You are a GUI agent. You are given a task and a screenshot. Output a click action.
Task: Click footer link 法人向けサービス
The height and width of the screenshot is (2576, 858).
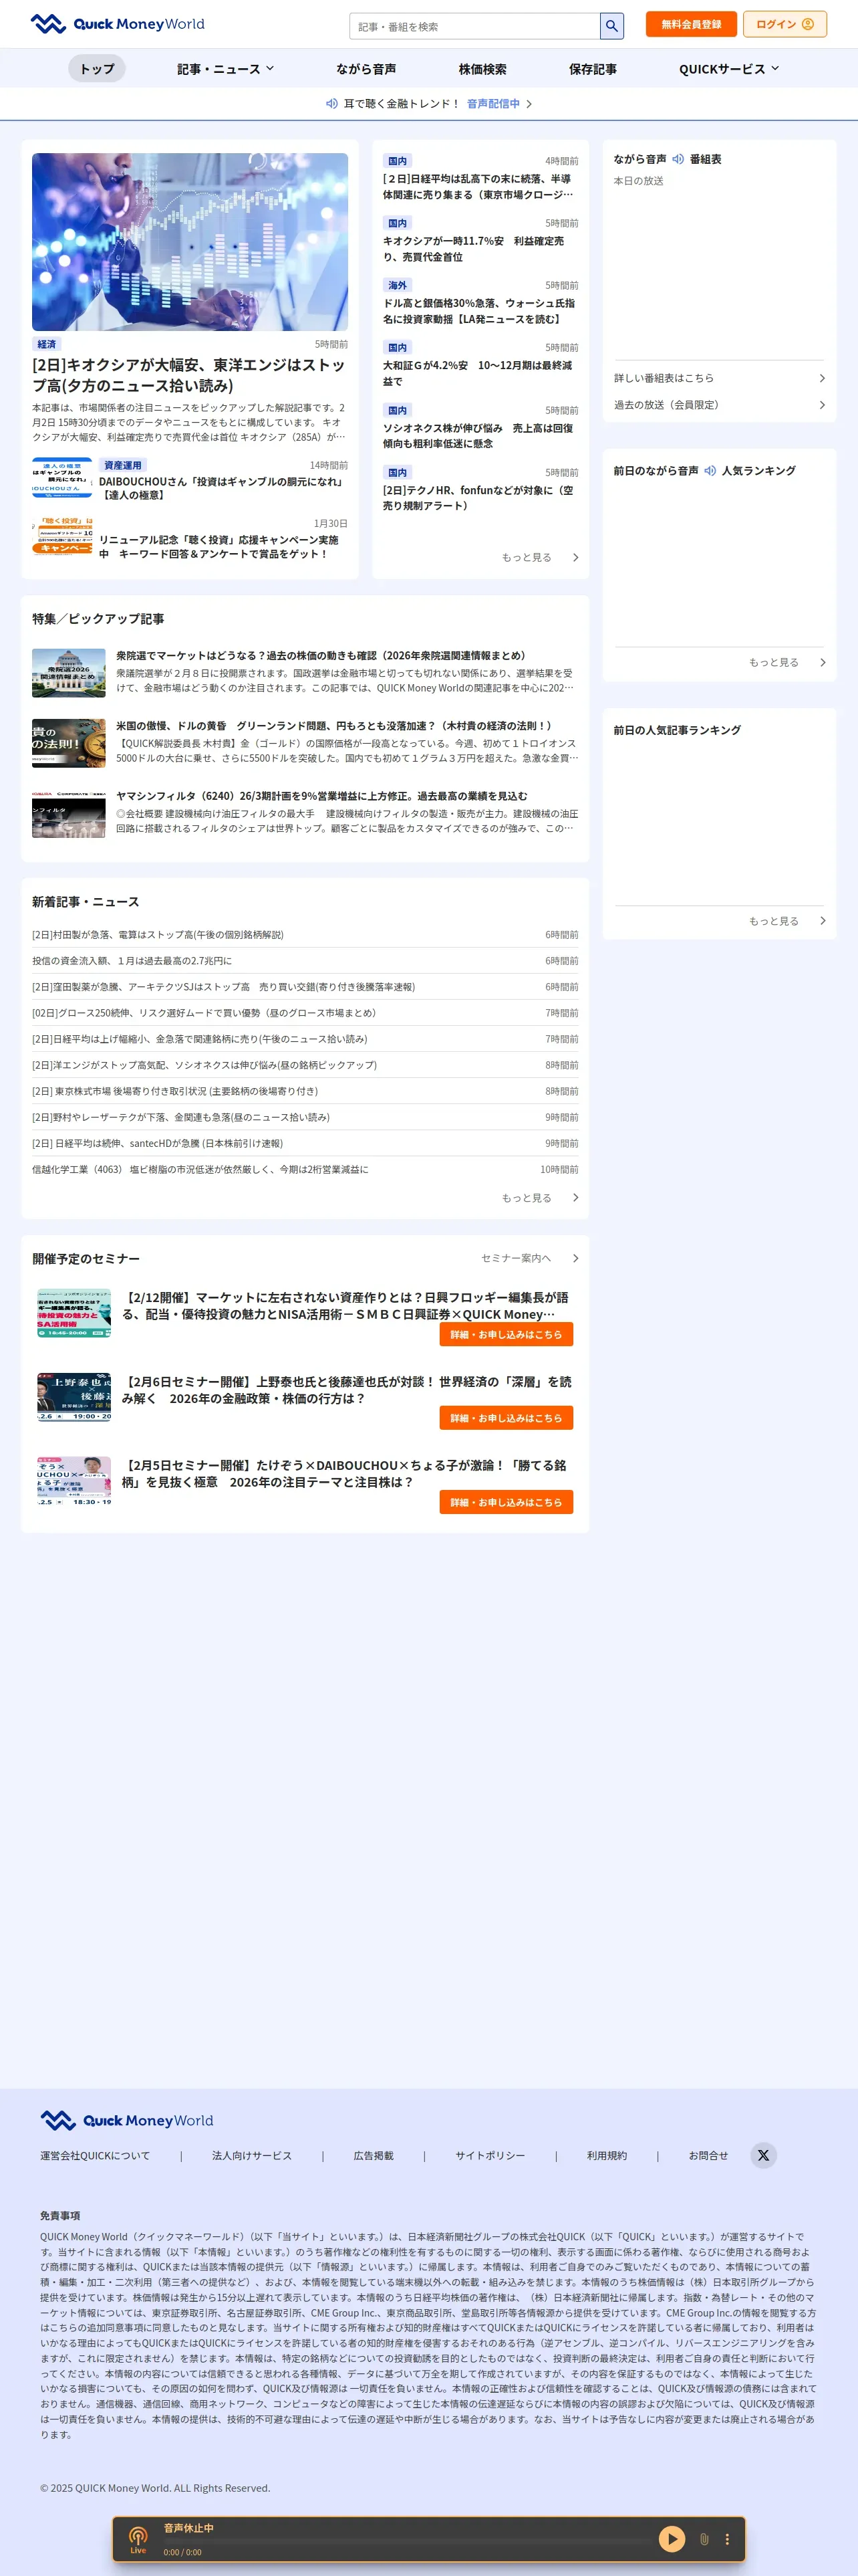pyautogui.click(x=252, y=2155)
